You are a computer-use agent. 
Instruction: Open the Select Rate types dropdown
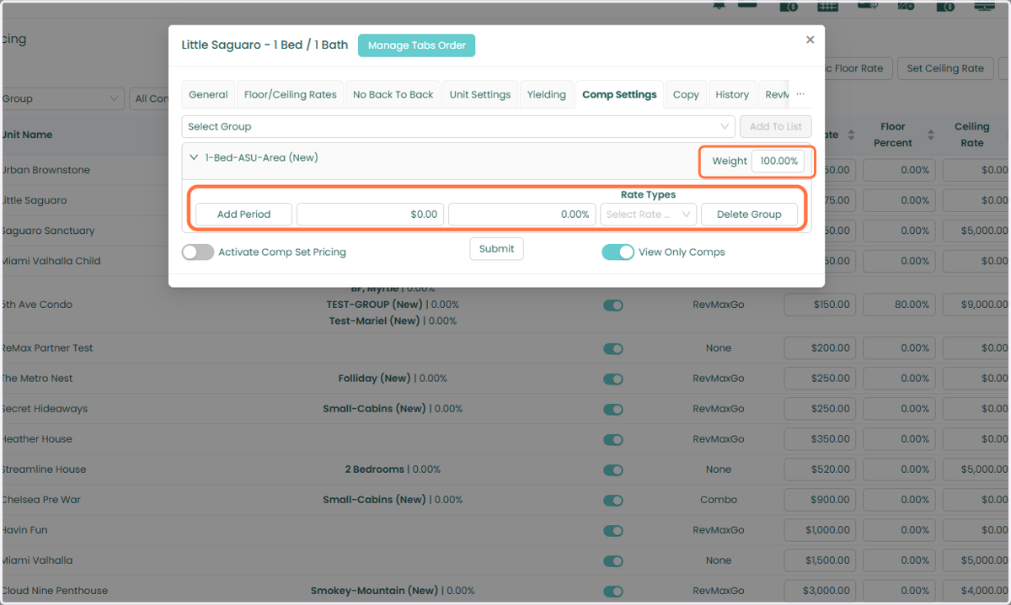pyautogui.click(x=648, y=215)
